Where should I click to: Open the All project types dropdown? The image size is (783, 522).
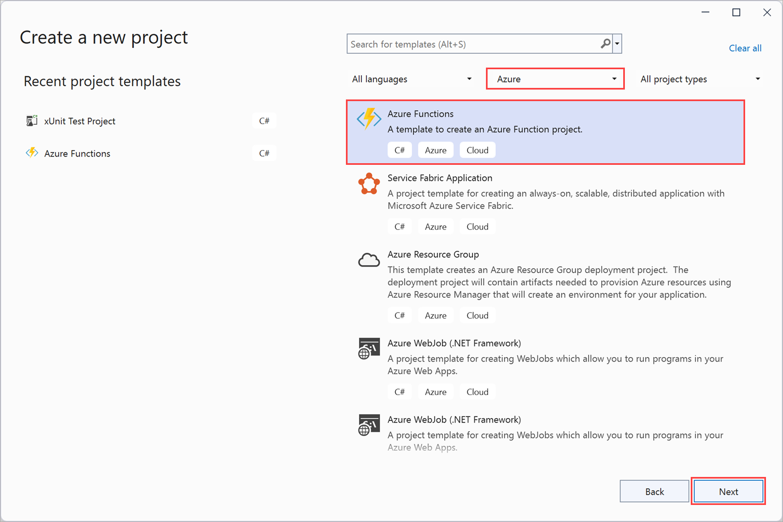[x=700, y=79]
